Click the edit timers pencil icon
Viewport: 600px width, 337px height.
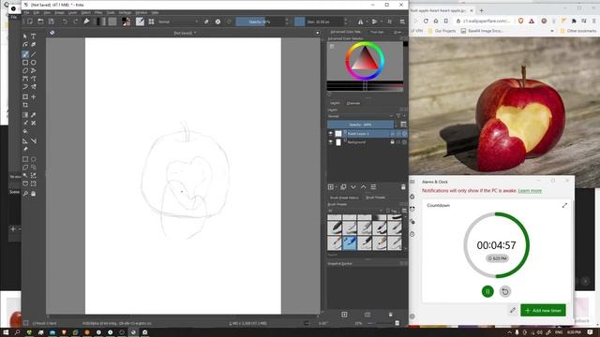click(x=513, y=310)
